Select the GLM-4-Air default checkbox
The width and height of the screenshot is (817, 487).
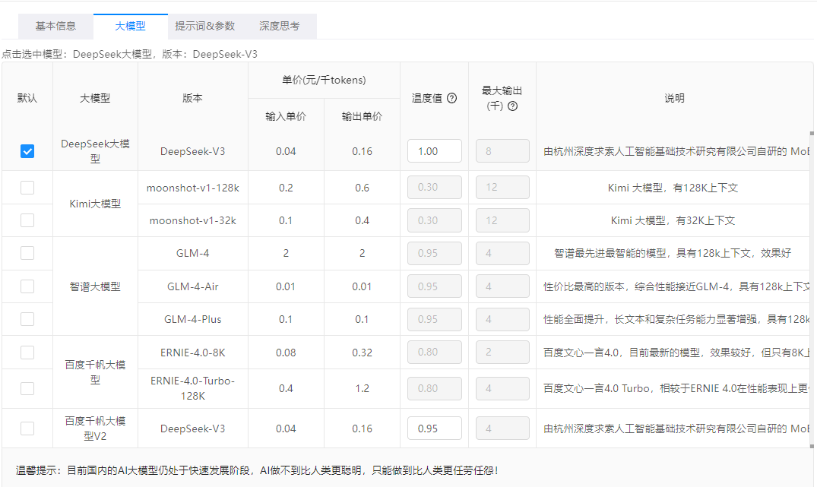(27, 286)
